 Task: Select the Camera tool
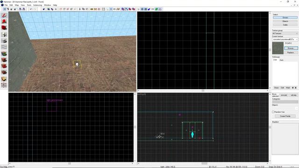click(4, 28)
